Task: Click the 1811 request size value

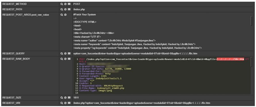Action: click(x=76, y=98)
